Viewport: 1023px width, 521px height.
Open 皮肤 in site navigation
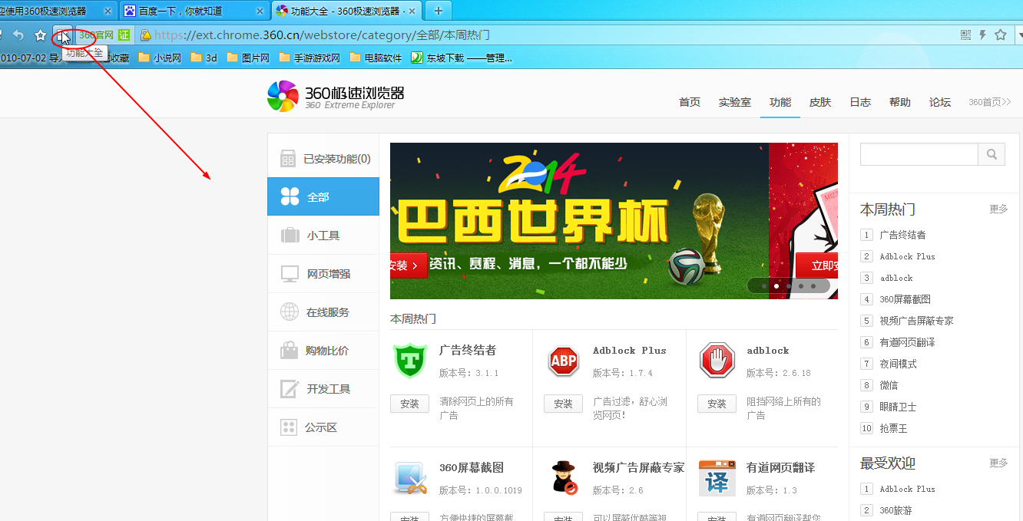[x=820, y=102]
